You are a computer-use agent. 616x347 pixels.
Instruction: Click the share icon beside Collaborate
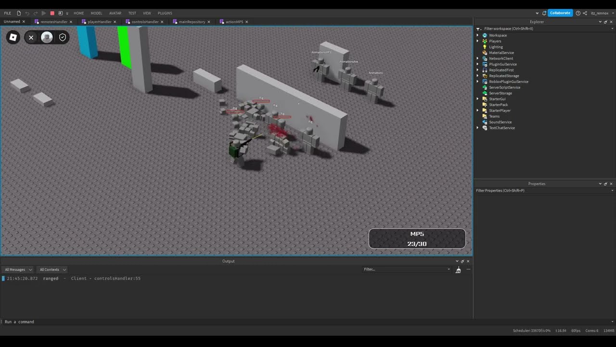point(585,13)
